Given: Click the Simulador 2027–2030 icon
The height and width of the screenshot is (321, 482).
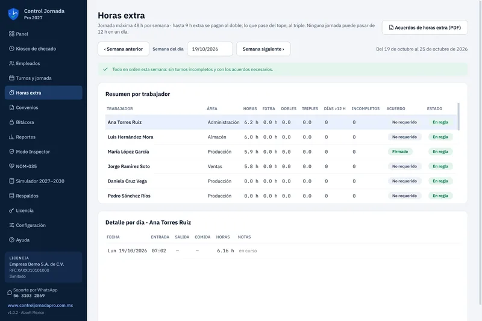Looking at the screenshot, I should point(11,181).
